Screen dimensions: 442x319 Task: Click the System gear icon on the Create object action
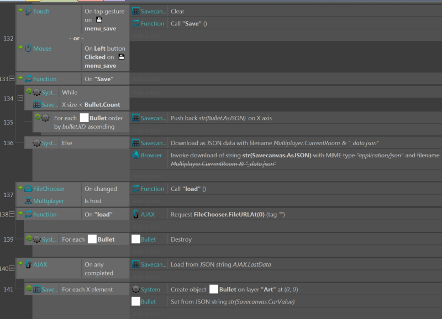pos(135,289)
